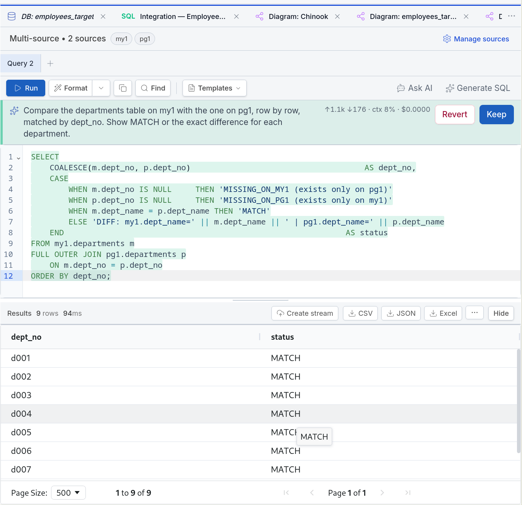Open the Page Size 500 dropdown
522x505 pixels.
pyautogui.click(x=68, y=493)
